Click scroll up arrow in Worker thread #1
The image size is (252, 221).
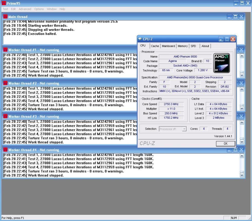(x=242, y=56)
